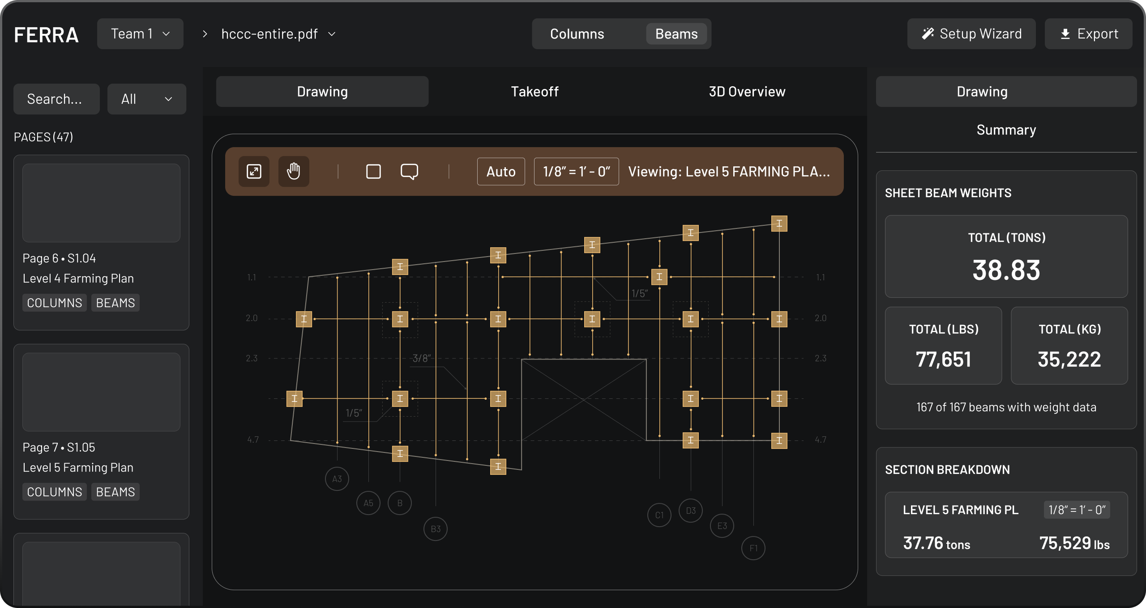Select the hand pan tool
The image size is (1146, 608).
[x=294, y=171]
